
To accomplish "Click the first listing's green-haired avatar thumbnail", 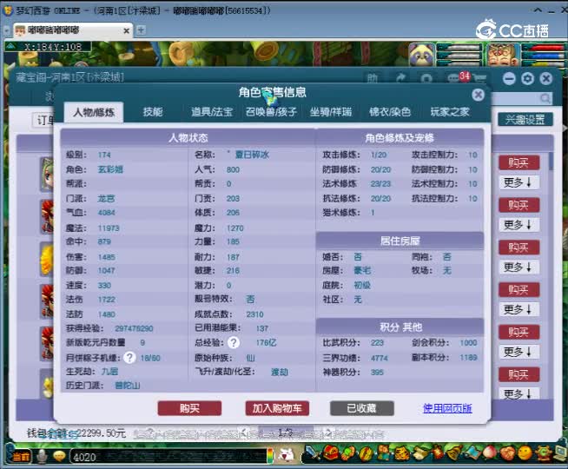I will click(x=46, y=175).
